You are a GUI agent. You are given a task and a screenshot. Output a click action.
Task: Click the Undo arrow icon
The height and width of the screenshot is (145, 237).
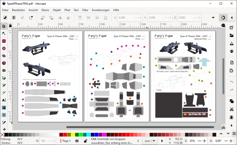point(231,82)
